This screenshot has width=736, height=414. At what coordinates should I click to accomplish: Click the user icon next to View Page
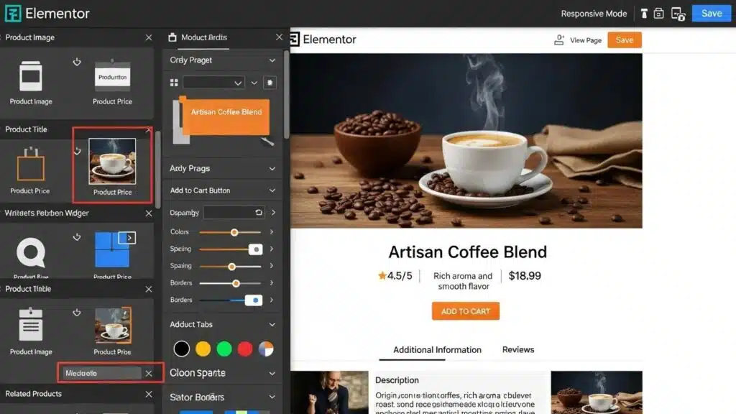coord(558,40)
